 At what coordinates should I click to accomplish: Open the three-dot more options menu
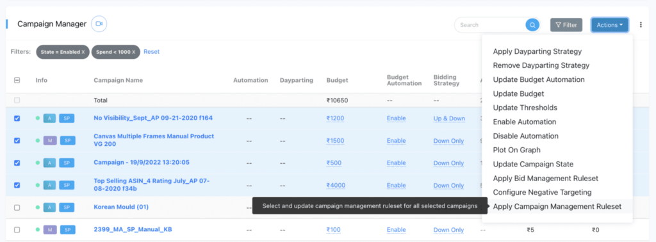point(641,25)
